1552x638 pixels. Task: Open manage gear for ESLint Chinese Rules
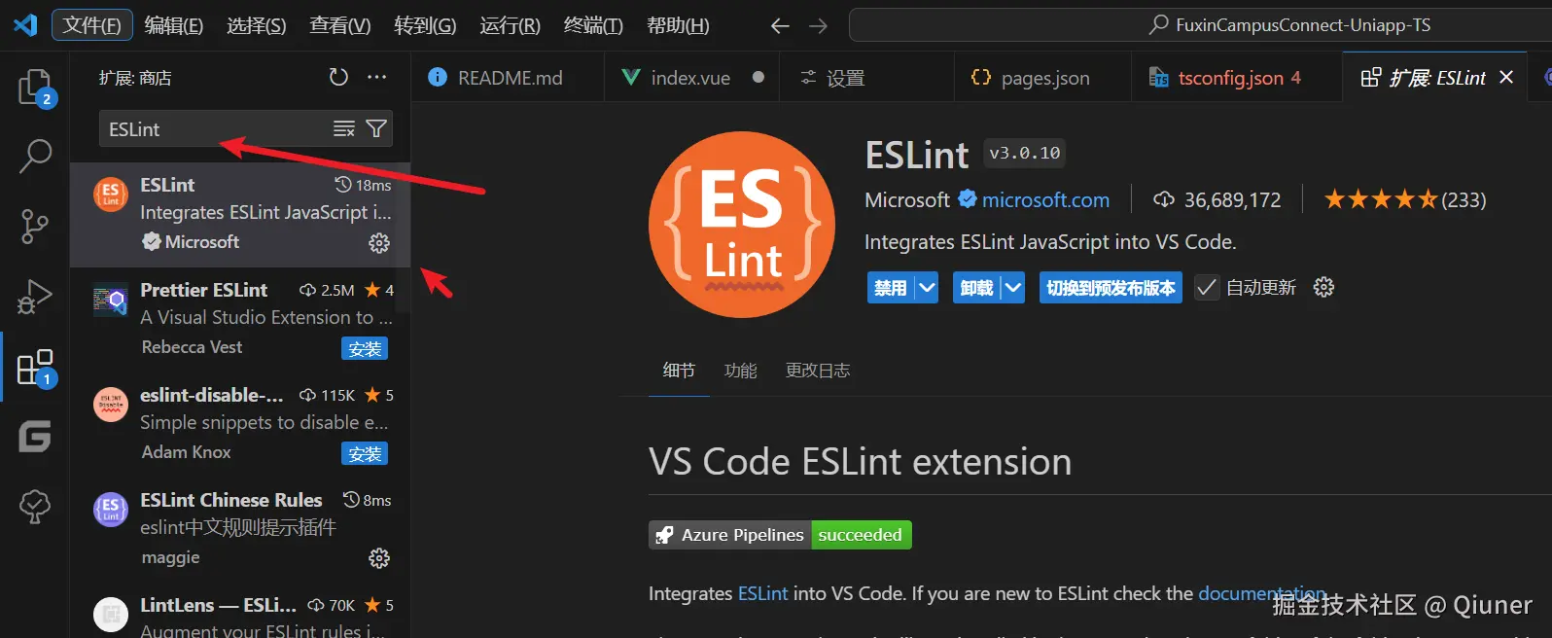[x=379, y=558]
